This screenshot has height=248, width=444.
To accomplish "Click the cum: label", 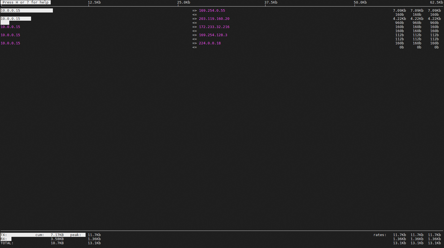I will 40,235.
